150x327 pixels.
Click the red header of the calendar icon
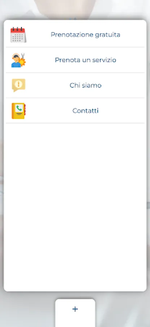tap(18, 30)
